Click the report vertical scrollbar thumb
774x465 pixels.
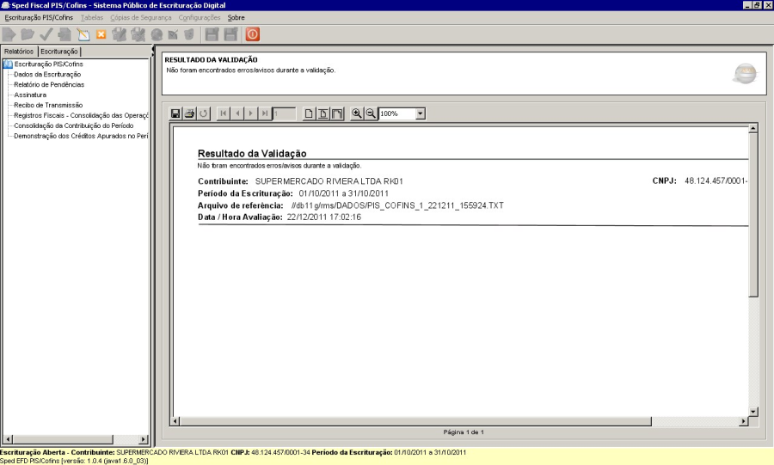tap(752, 215)
